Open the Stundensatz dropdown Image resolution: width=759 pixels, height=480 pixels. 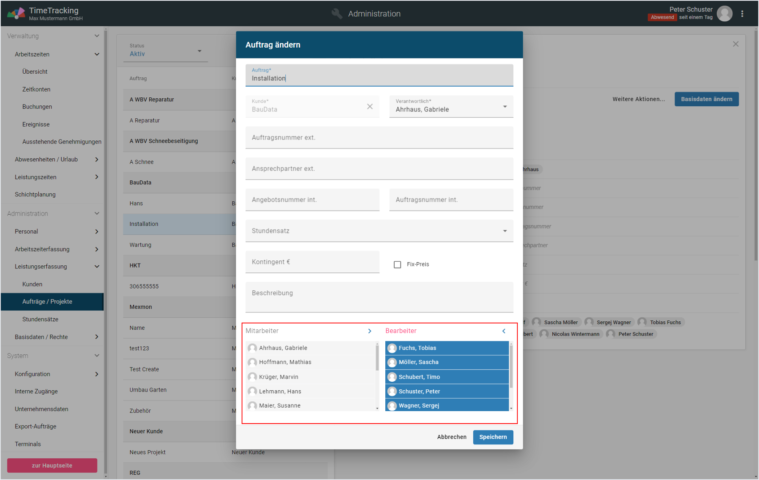pyautogui.click(x=505, y=231)
